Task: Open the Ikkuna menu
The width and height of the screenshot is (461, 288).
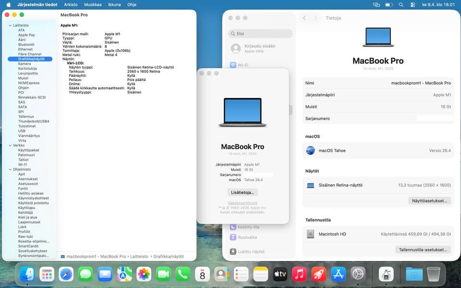Action: pyautogui.click(x=114, y=4)
